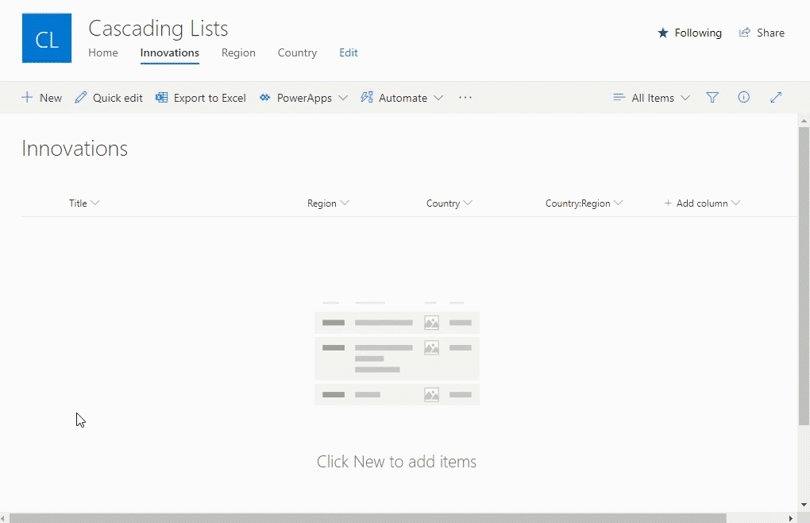Open the details pane info icon
The width and height of the screenshot is (810, 523).
point(744,97)
